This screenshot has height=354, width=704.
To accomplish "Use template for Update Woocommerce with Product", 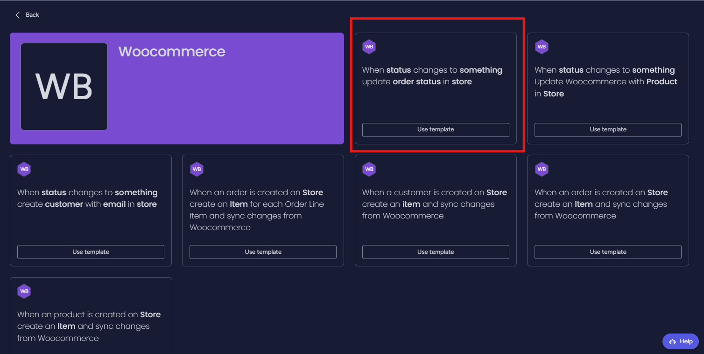I will (x=608, y=129).
